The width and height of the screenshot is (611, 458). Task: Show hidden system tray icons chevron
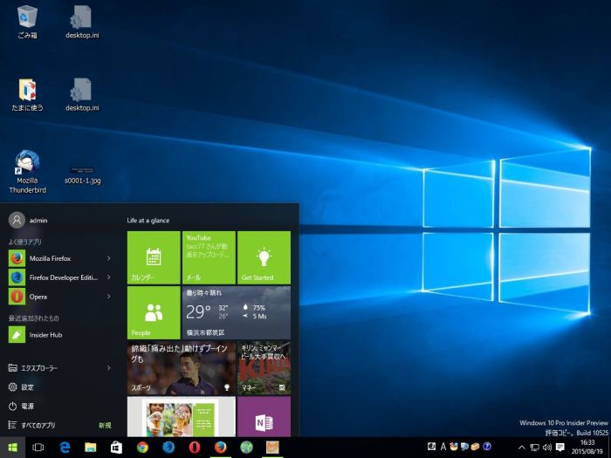[522, 448]
